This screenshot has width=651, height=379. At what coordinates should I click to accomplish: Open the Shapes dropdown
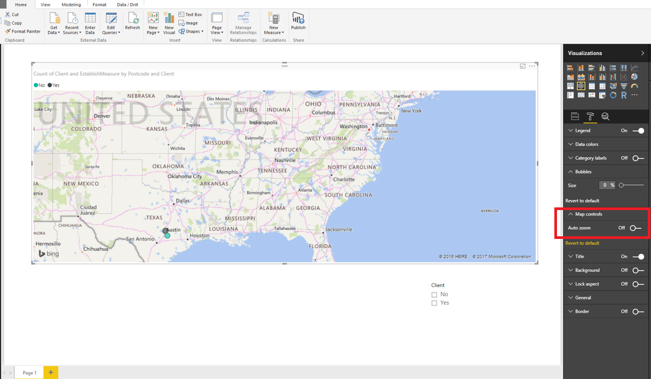point(191,32)
